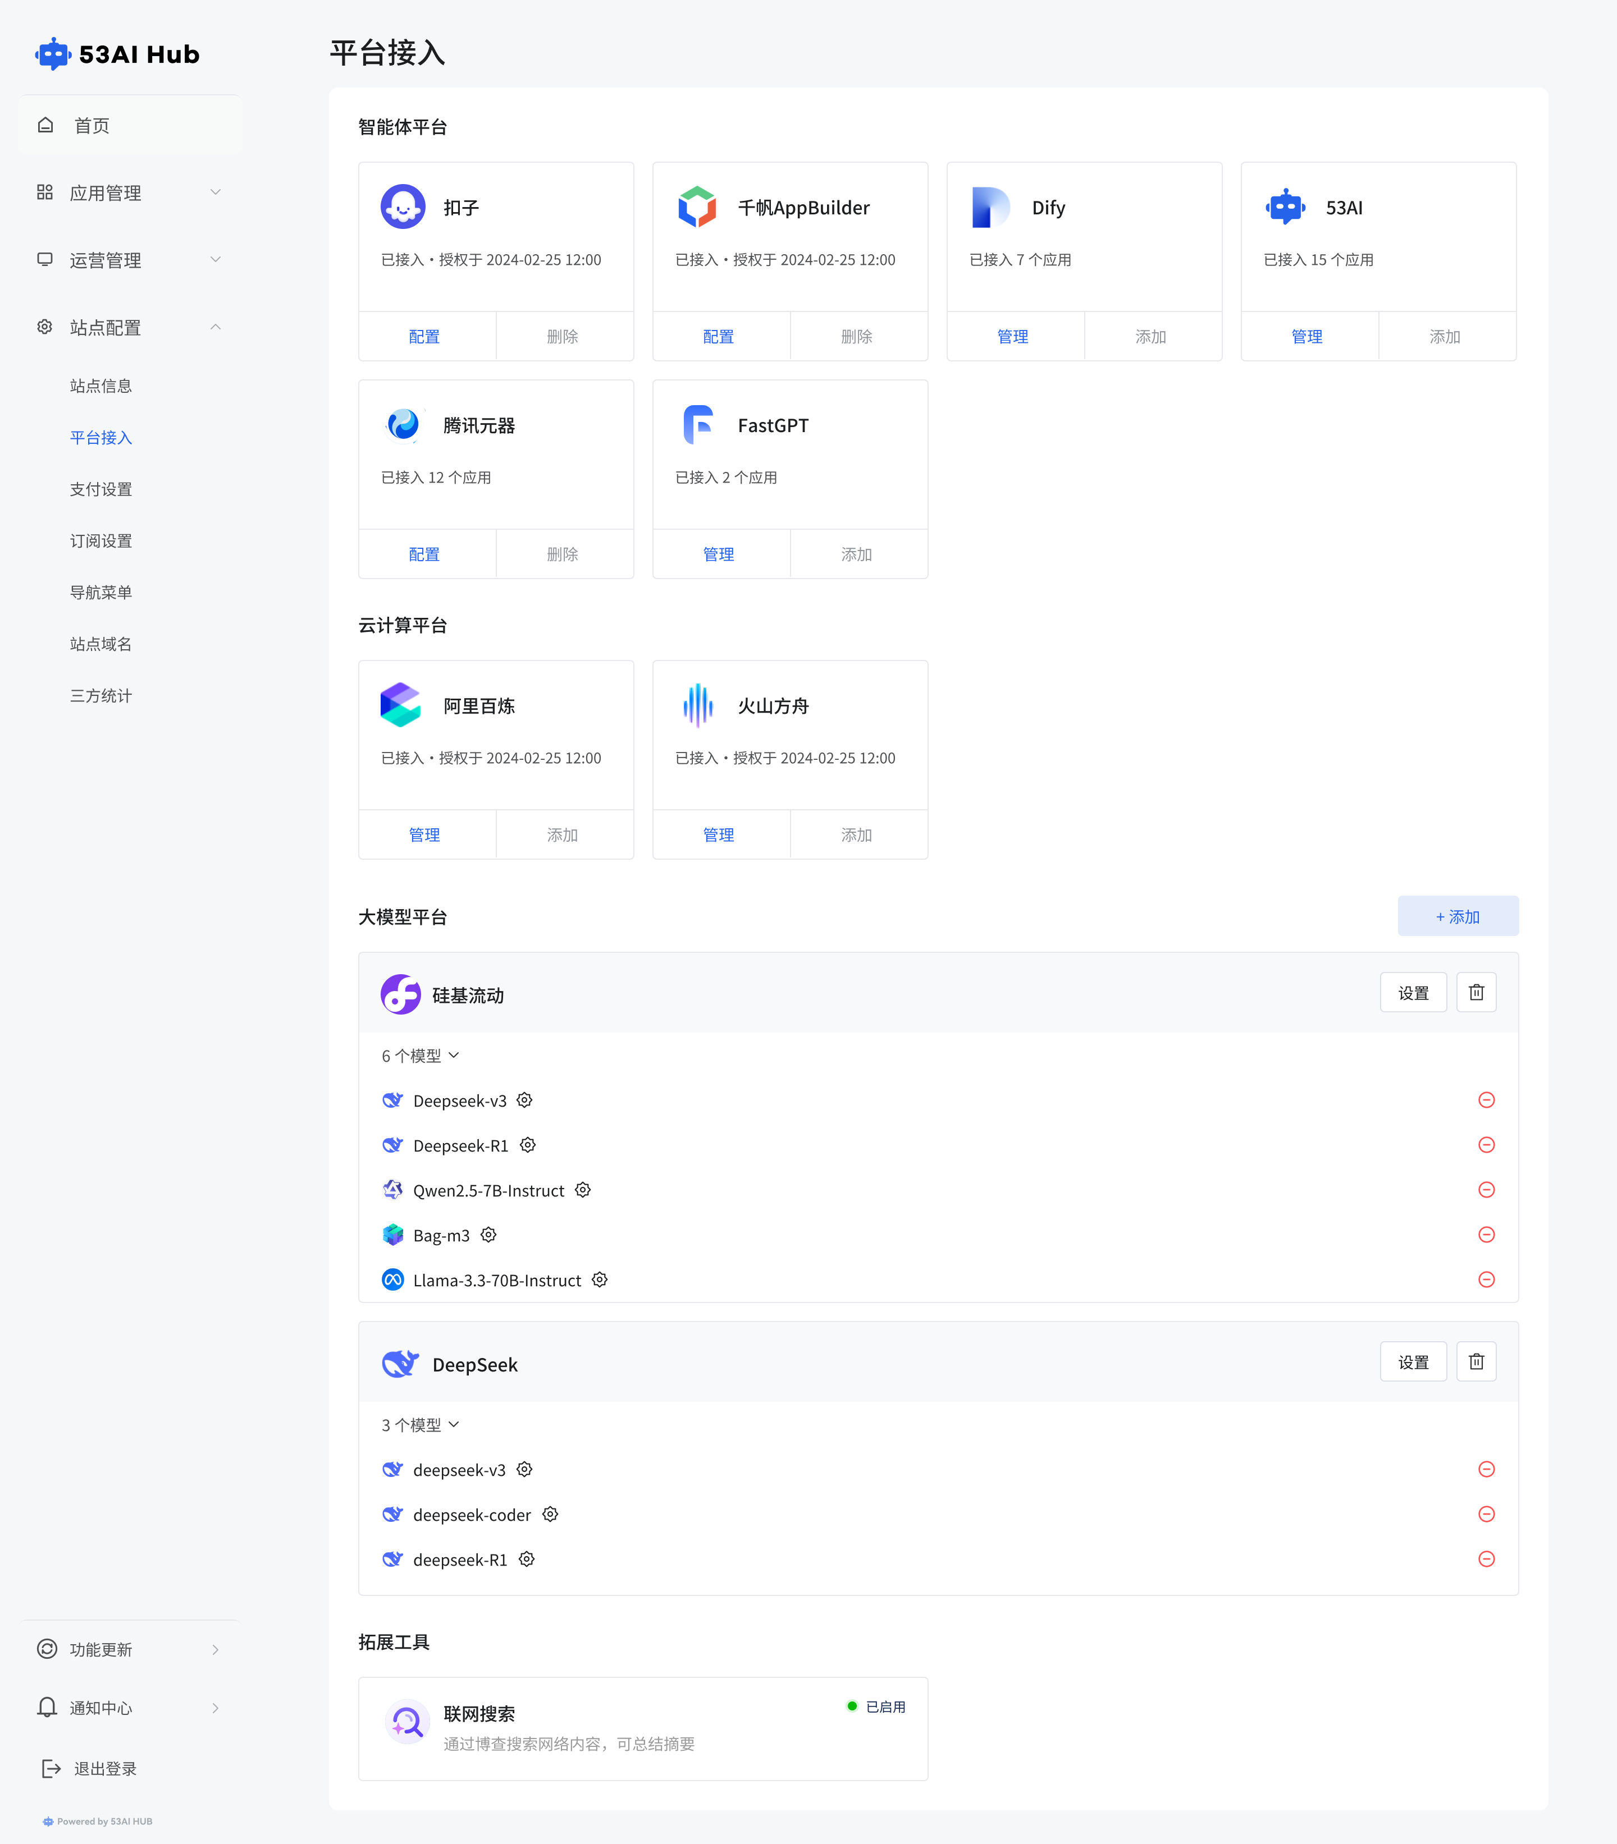Image resolution: width=1617 pixels, height=1844 pixels.
Task: Click the Dify logo icon
Action: [991, 208]
